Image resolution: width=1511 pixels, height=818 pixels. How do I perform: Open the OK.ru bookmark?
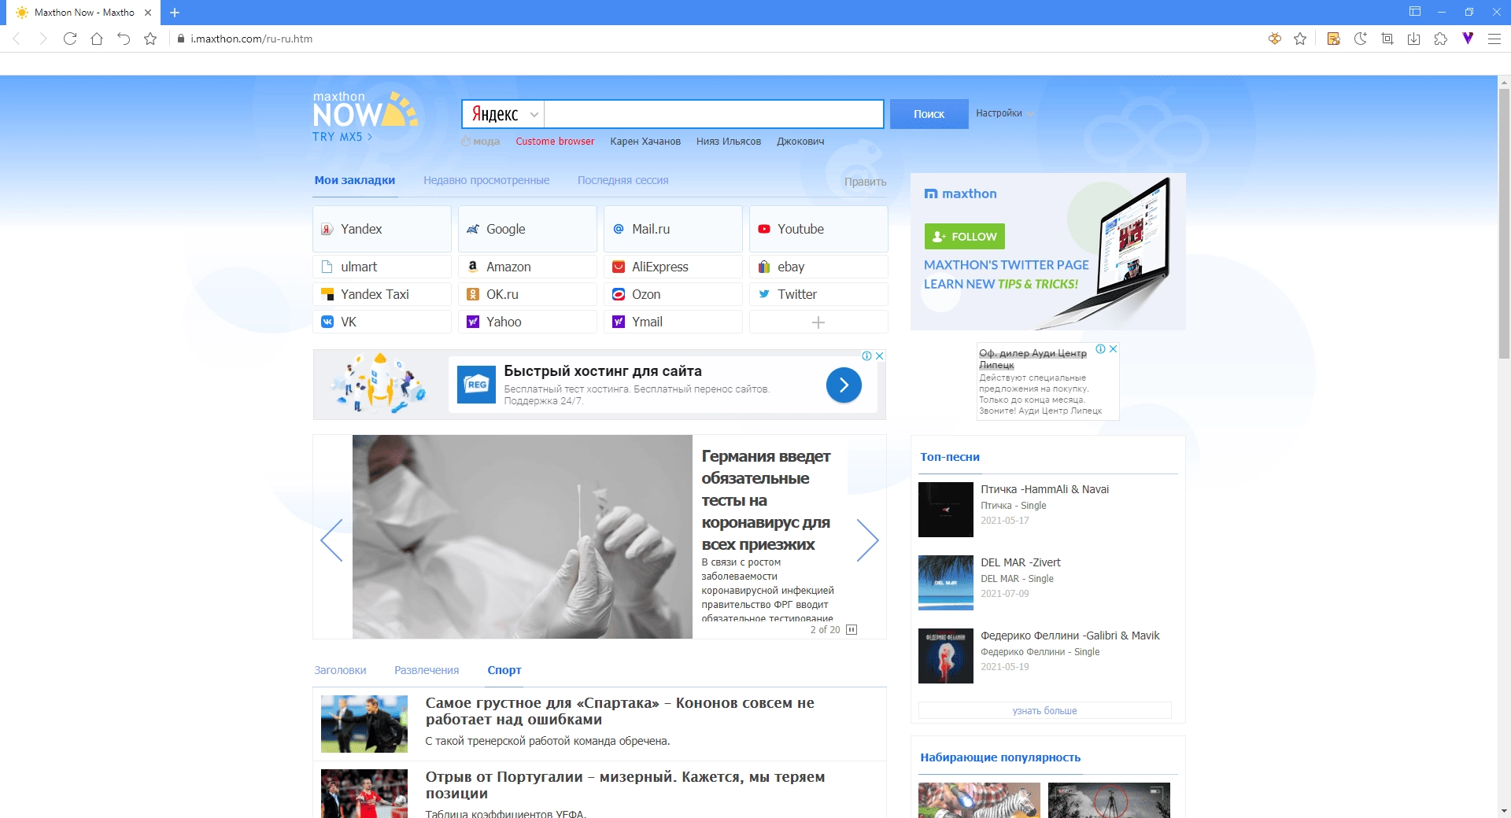[x=527, y=294]
